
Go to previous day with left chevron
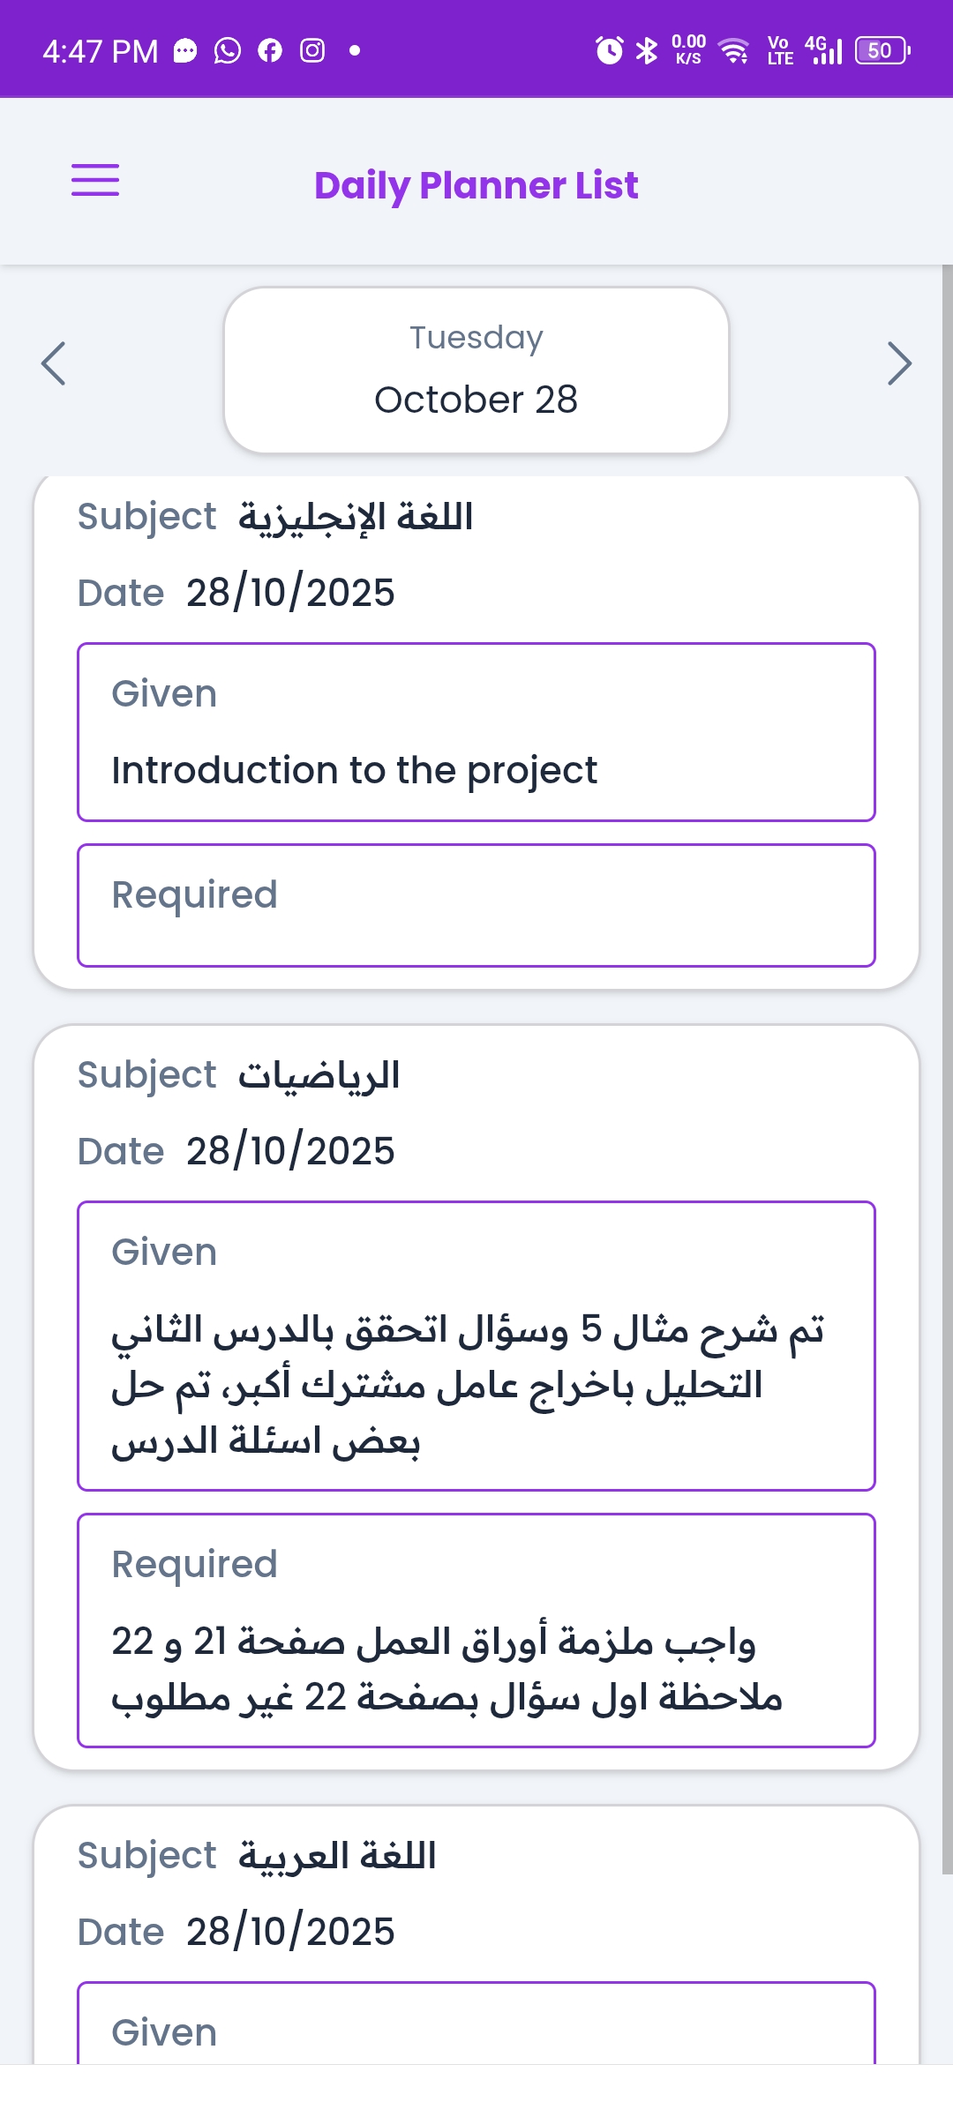54,363
